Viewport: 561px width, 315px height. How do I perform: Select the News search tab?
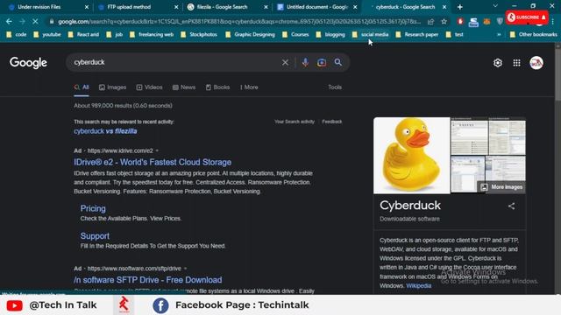pyautogui.click(x=184, y=87)
